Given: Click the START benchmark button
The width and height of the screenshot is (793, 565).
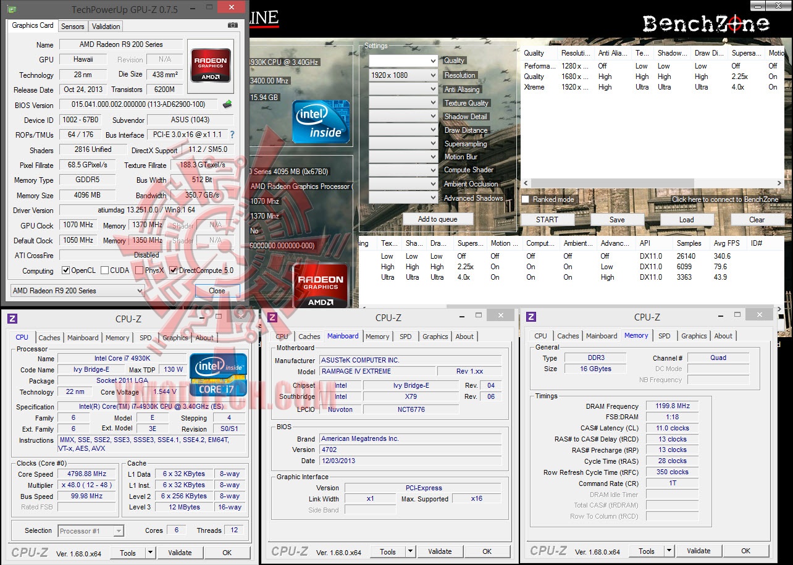Looking at the screenshot, I should 547,219.
